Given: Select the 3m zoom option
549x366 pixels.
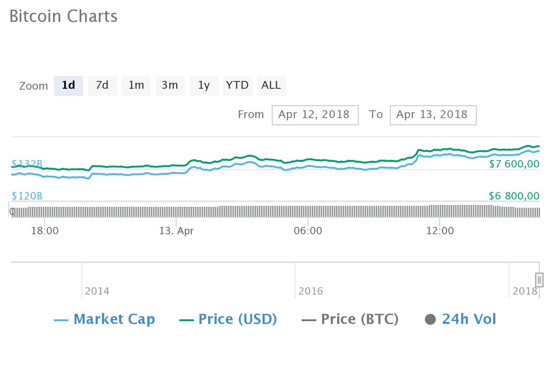Looking at the screenshot, I should click(170, 86).
